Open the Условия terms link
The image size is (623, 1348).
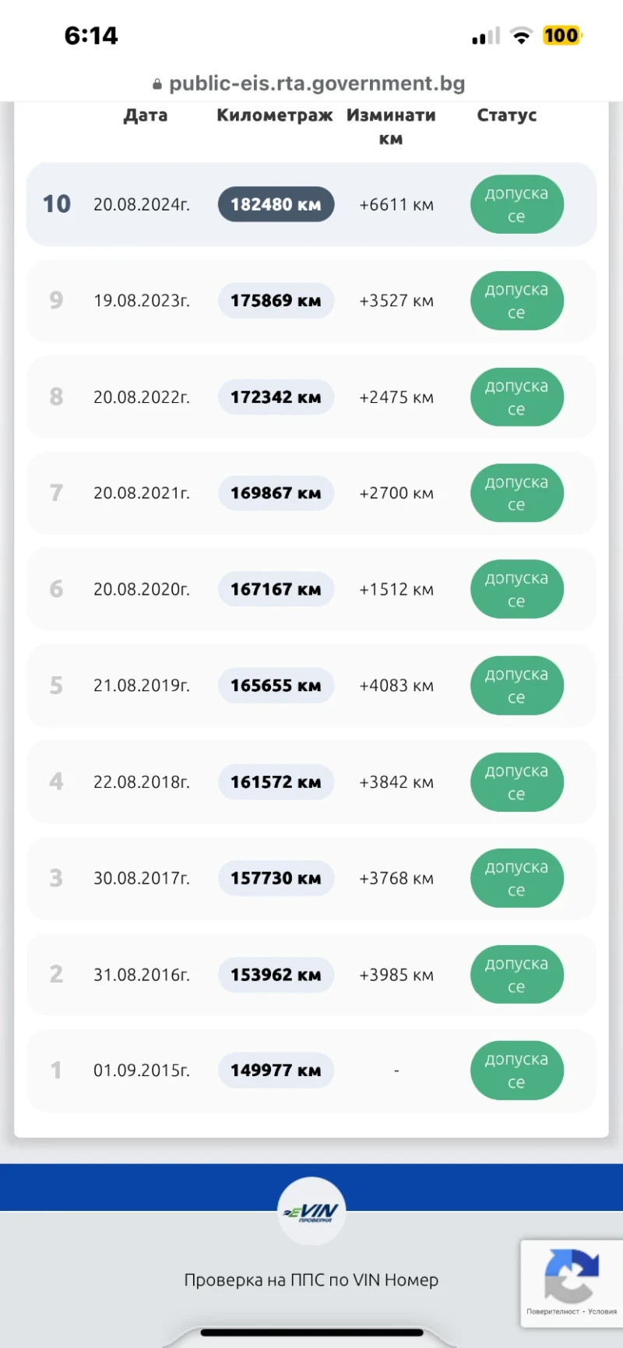[x=603, y=1311]
